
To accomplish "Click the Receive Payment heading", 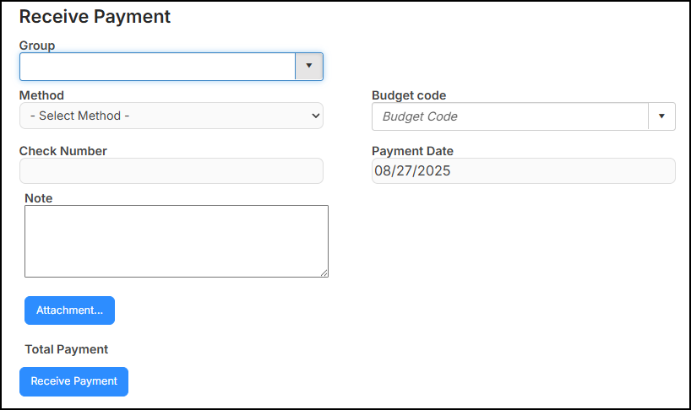I will (x=95, y=17).
